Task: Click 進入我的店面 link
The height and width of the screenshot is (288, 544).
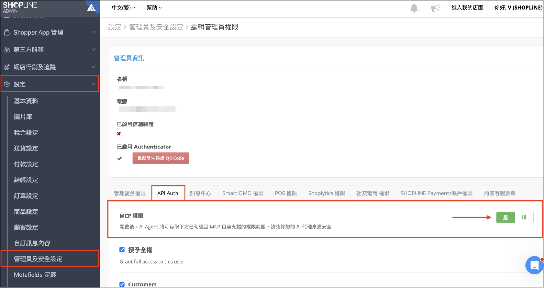Action: [x=467, y=8]
